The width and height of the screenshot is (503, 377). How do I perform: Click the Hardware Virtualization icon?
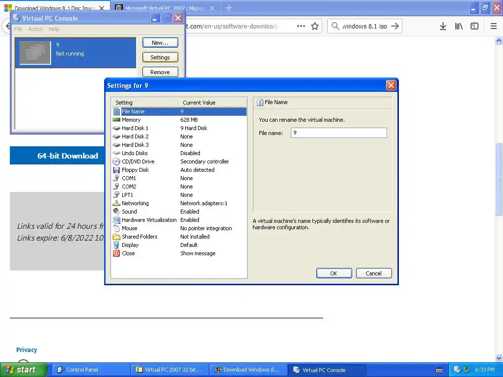point(116,220)
